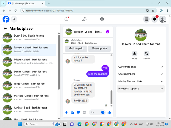
Task: Open the Marcelo rental conversation
Action: click(x=29, y=98)
